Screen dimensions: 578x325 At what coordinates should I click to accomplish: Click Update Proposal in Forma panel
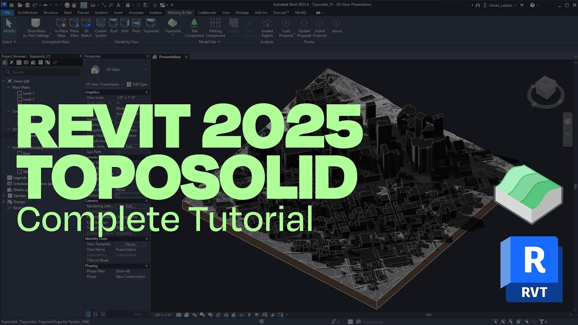[304, 28]
